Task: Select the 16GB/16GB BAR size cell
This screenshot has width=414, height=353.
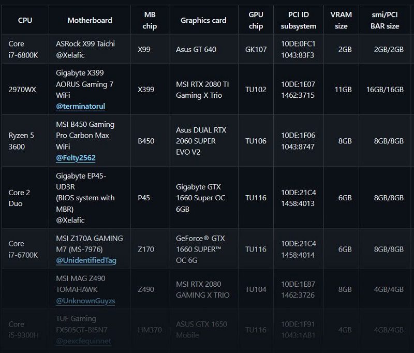Action: tap(385, 89)
